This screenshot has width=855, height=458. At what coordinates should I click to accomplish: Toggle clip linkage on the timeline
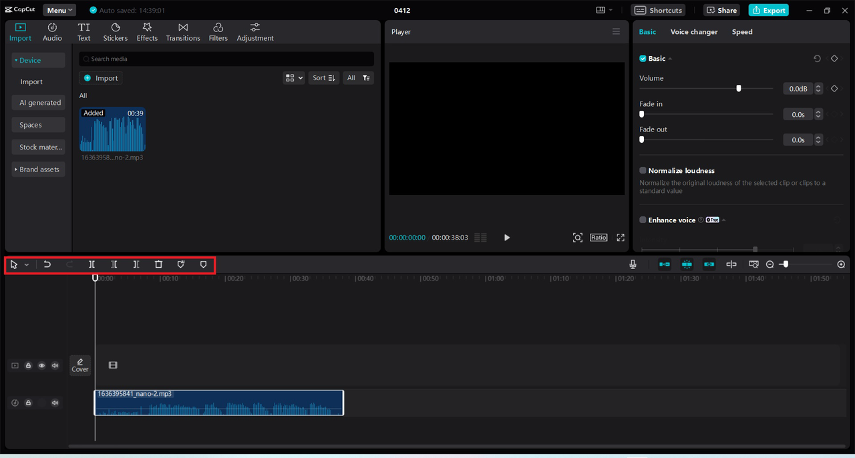tap(709, 264)
